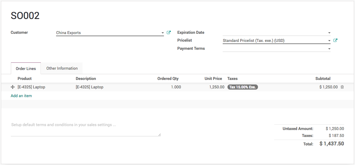Expand the Pricelist dropdown arrow
355x165 pixels.
(329, 41)
